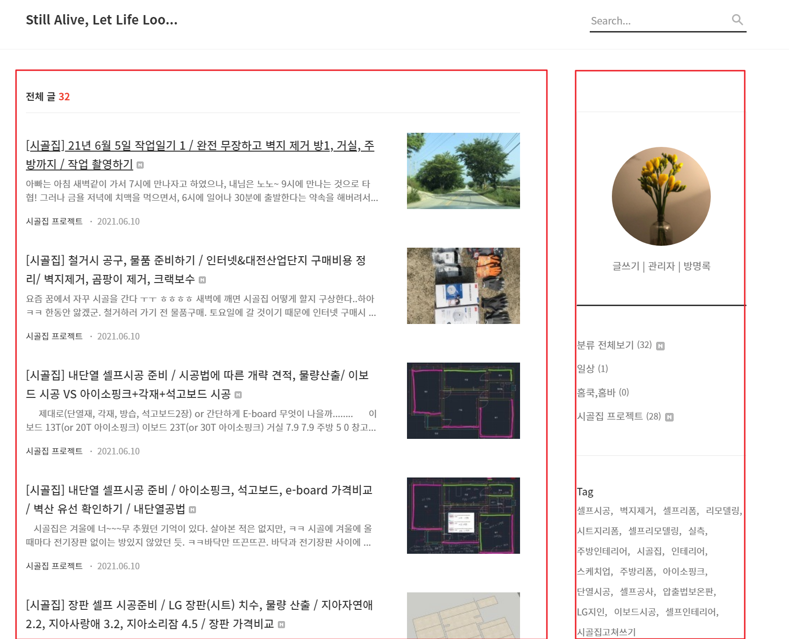Click 시골집 프로젝트 category under 가격비교 post

click(x=54, y=566)
